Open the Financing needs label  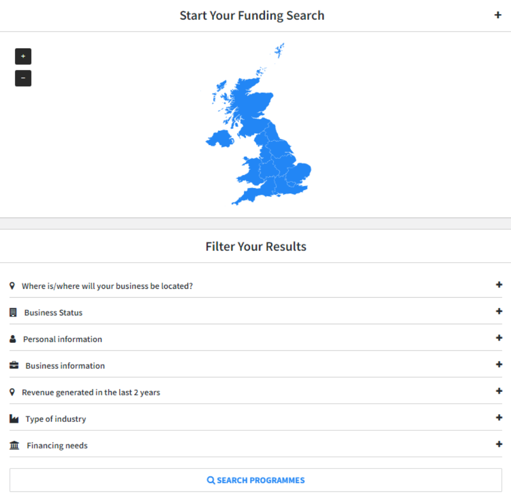tap(57, 446)
